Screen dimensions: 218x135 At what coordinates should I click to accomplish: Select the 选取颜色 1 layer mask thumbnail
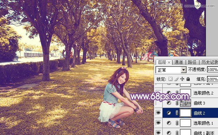tap(185, 123)
